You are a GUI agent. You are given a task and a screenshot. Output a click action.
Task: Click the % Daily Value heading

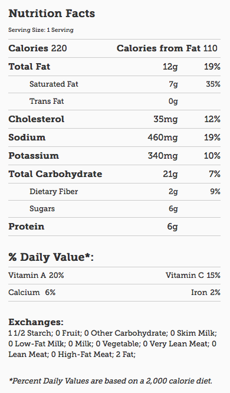point(51,257)
